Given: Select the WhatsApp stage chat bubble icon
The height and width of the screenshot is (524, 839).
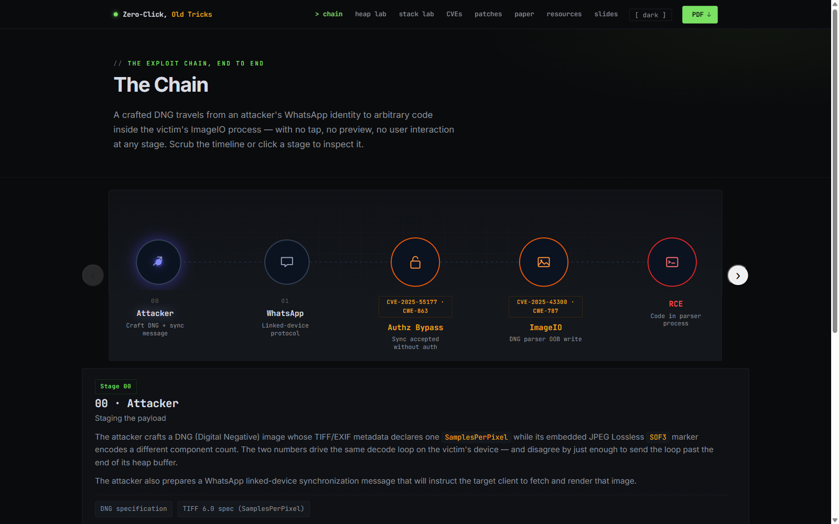Looking at the screenshot, I should [287, 261].
